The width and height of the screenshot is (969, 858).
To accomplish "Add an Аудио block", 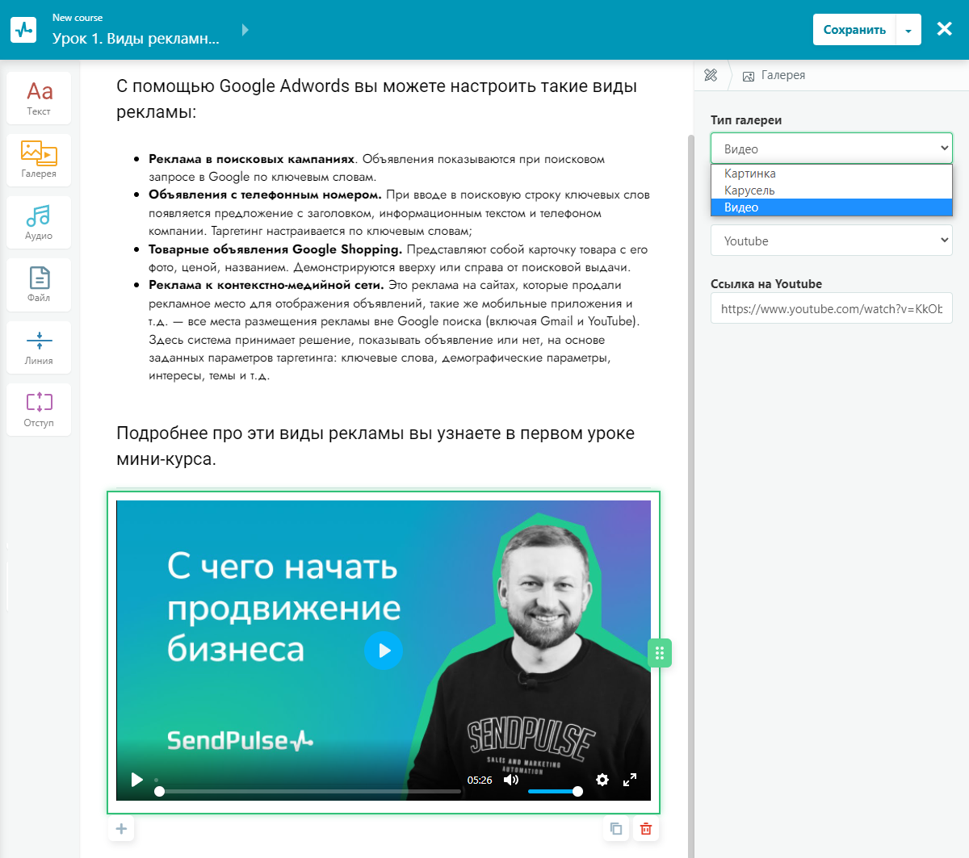I will click(x=39, y=222).
